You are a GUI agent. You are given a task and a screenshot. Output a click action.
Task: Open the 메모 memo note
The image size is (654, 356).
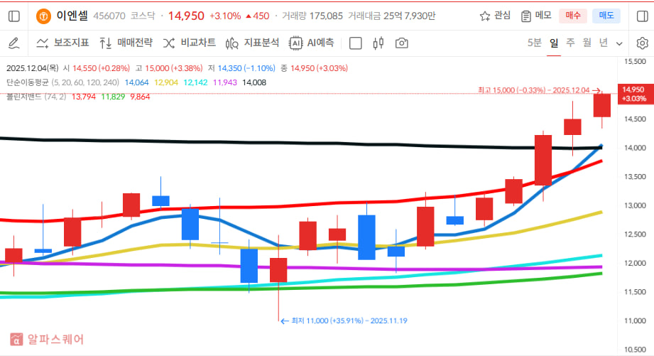point(536,16)
